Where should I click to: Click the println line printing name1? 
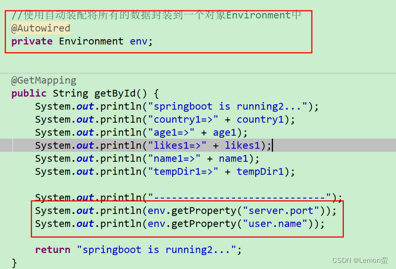point(147,158)
